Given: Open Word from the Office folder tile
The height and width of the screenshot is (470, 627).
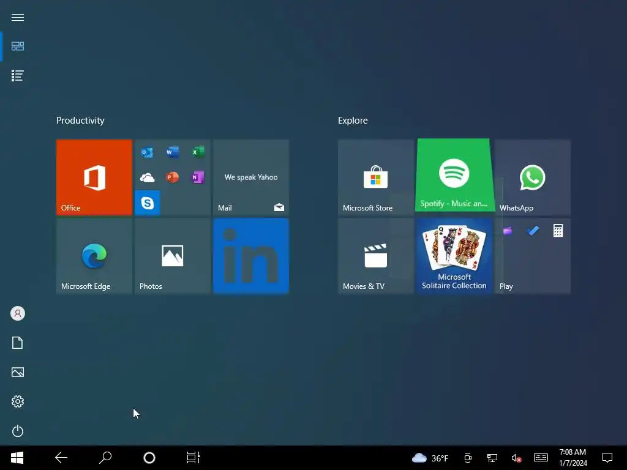Looking at the screenshot, I should point(172,152).
